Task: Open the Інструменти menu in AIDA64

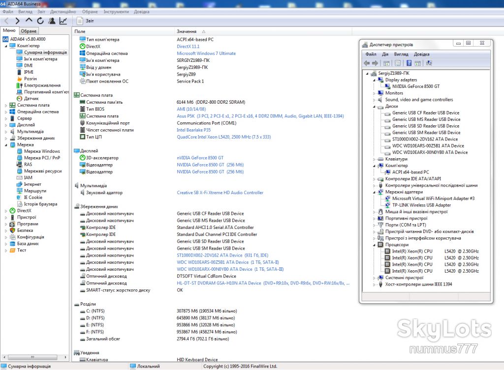Action: pos(116,12)
